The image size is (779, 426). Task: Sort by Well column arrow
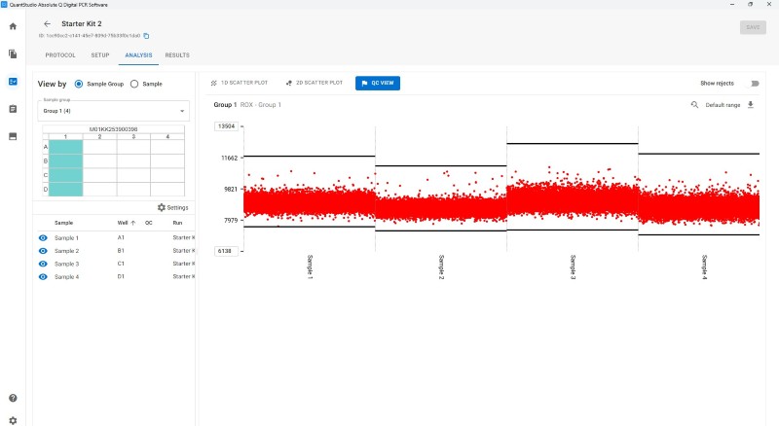(x=133, y=223)
